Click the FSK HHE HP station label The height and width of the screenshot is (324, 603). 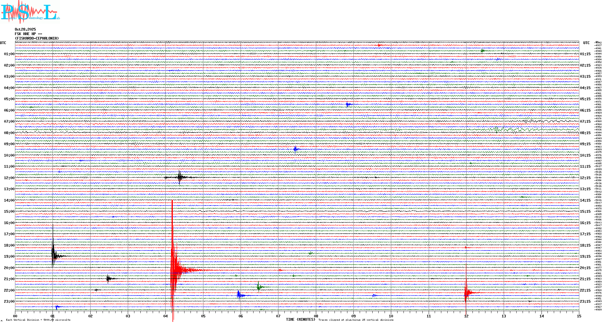(x=28, y=34)
